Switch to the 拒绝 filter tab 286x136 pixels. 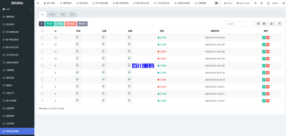pos(72,15)
